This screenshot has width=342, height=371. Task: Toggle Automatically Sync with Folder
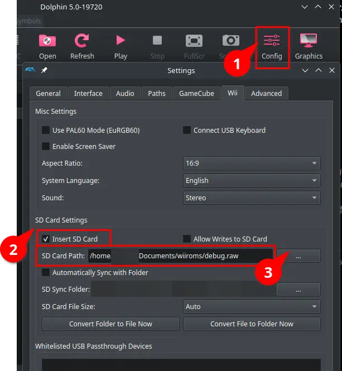coord(46,273)
